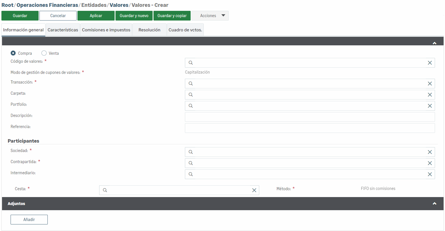This screenshot has width=445, height=231.
Task: Clear the Contrapartida field with X icon
Action: tap(430, 163)
